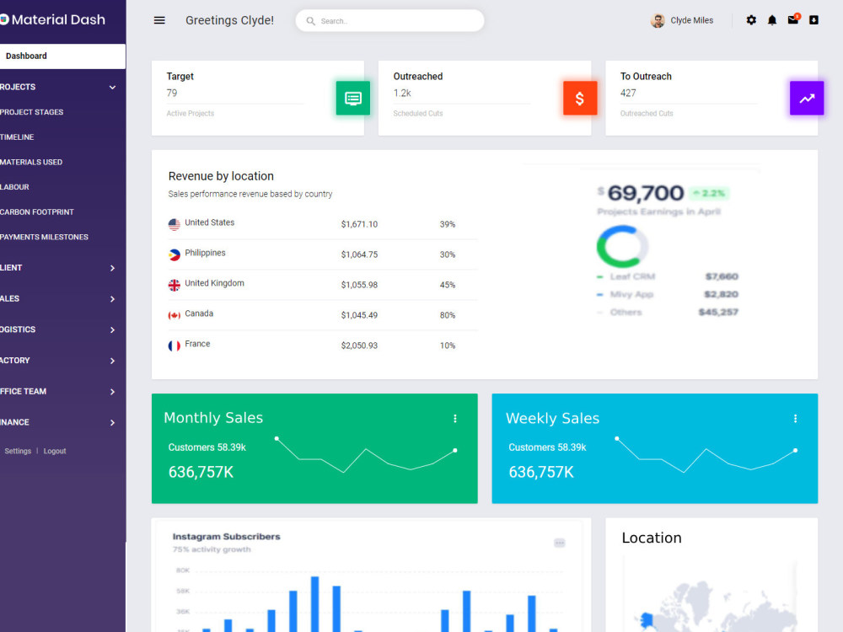Focus the Search input field
Screen dimensions: 843x632
coord(389,20)
